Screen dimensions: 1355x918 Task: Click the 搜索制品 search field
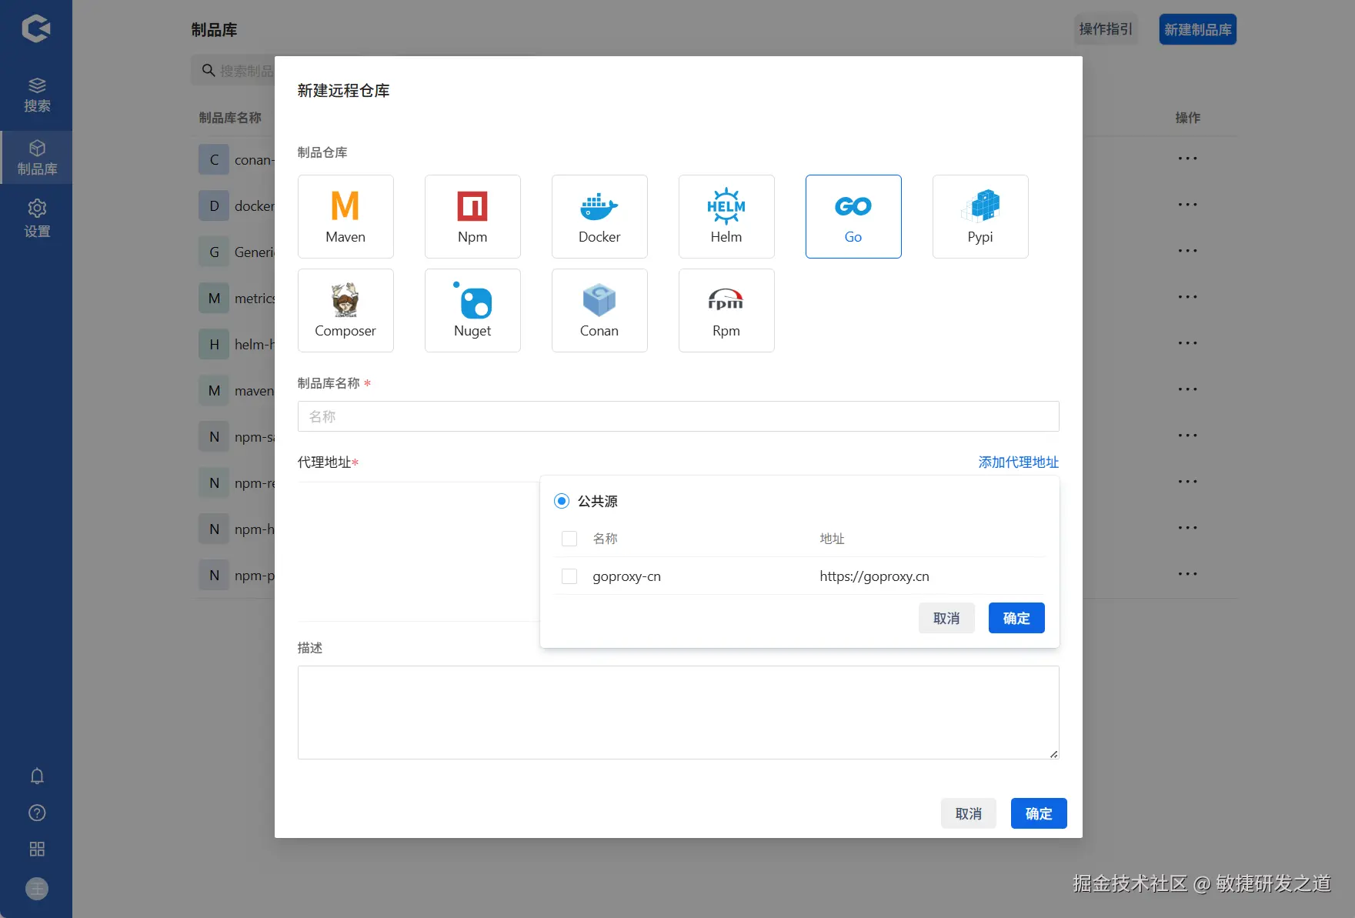tap(234, 71)
